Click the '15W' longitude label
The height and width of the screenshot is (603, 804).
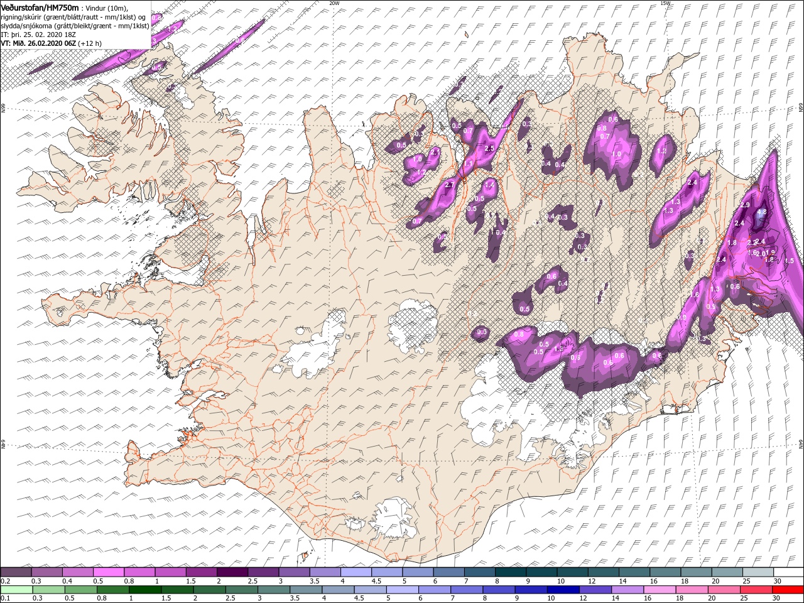[665, 3]
